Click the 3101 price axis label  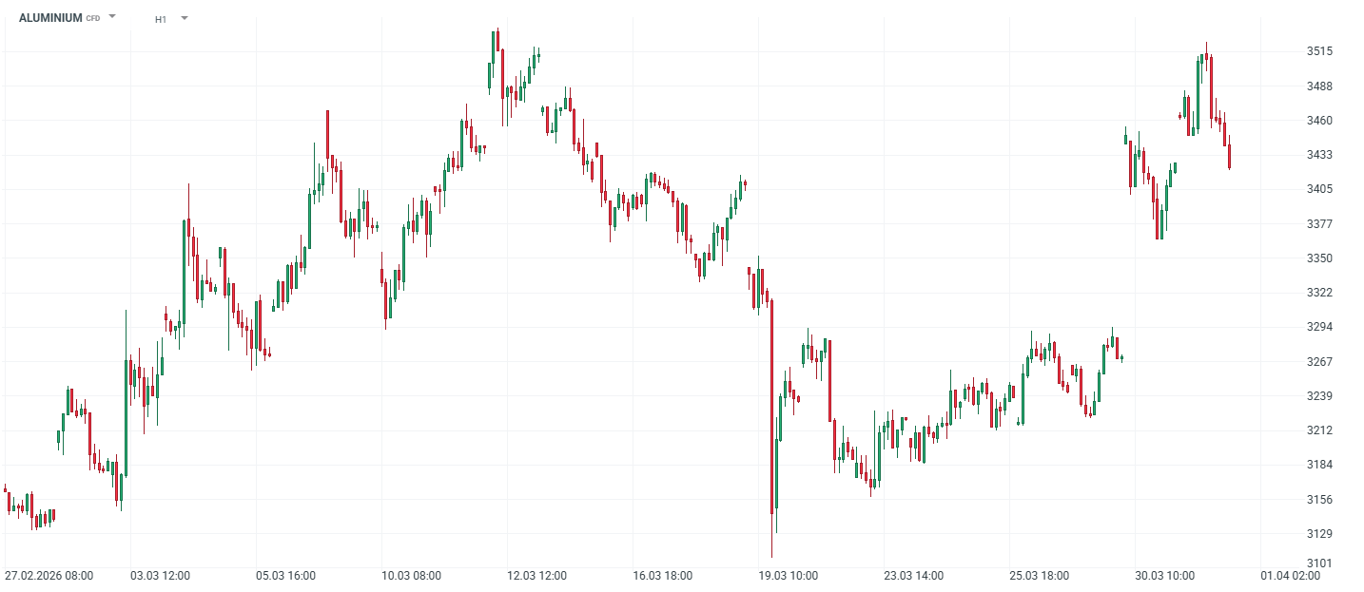point(1319,563)
